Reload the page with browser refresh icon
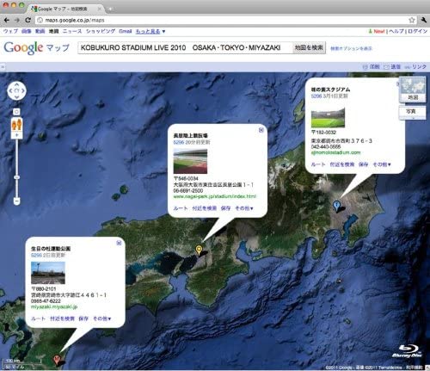 28,20
